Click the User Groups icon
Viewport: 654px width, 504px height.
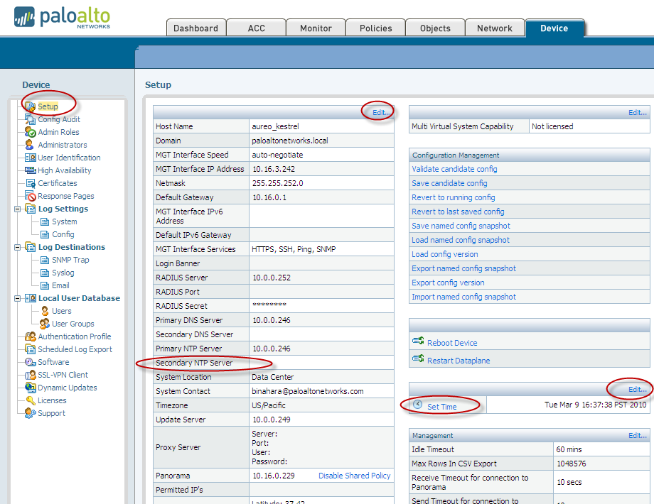pos(45,324)
